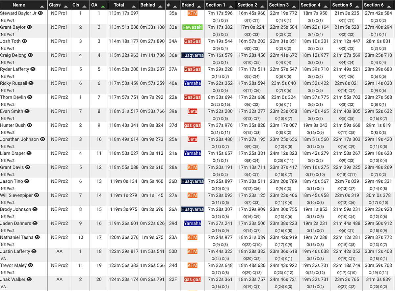Select bike number 37A
The image size is (395, 291).
point(173,69)
